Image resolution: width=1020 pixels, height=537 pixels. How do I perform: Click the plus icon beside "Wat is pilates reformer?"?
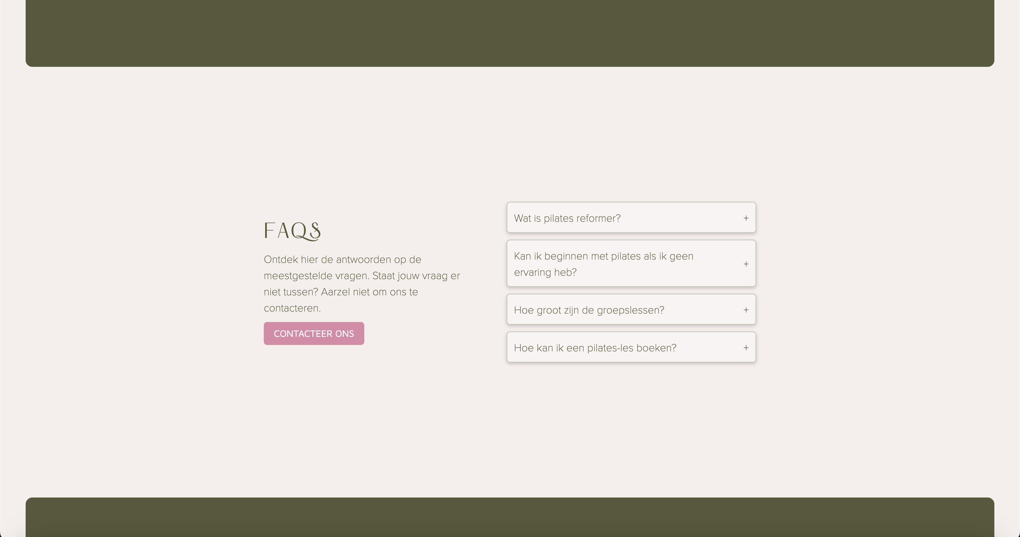745,218
